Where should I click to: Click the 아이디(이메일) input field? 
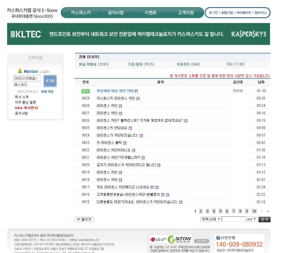pos(27,78)
